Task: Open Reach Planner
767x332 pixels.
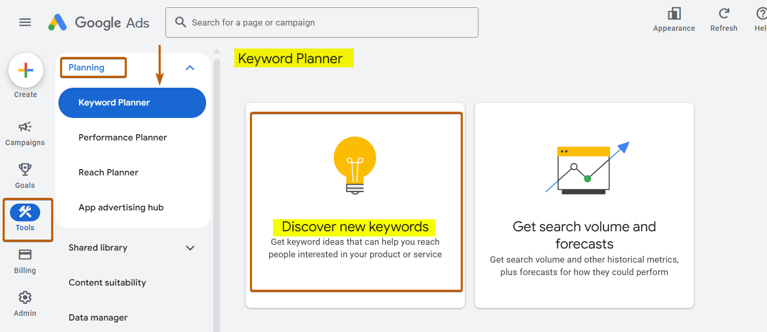Action: (x=108, y=172)
